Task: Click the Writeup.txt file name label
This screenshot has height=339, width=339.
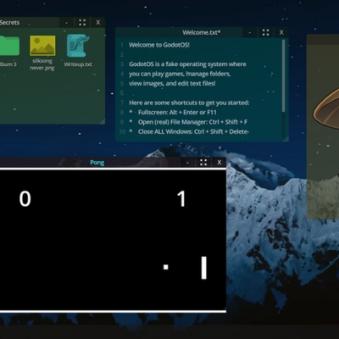Action: click(x=78, y=64)
